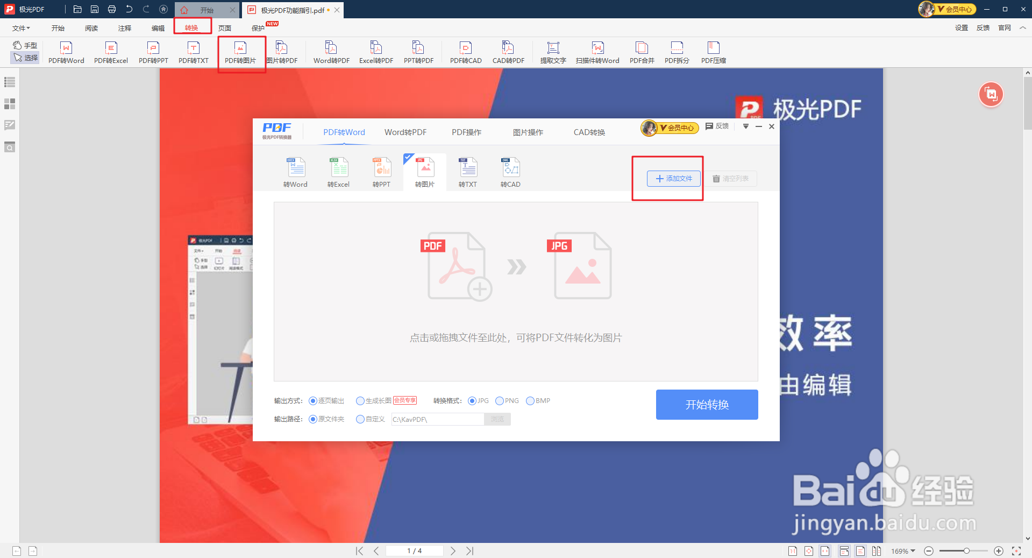Click the 添加文件 button

(x=674, y=179)
